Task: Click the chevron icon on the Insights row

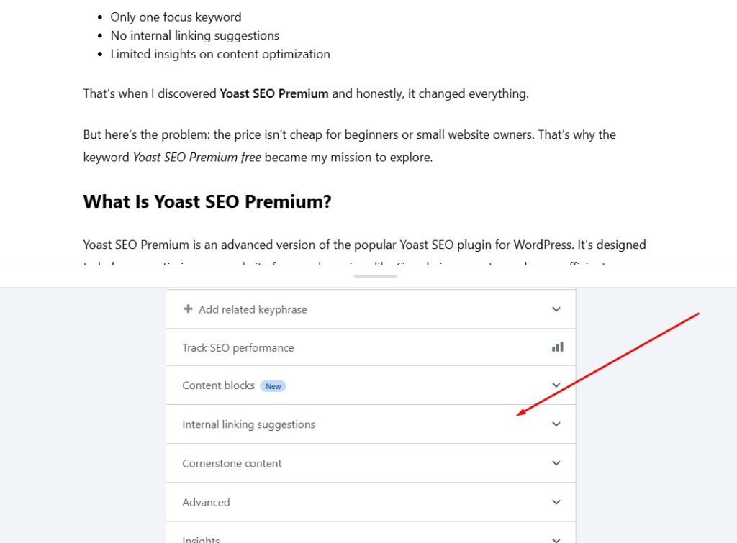Action: 556,537
